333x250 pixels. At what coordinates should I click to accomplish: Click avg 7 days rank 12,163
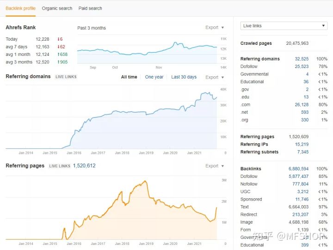pyautogui.click(x=43, y=47)
